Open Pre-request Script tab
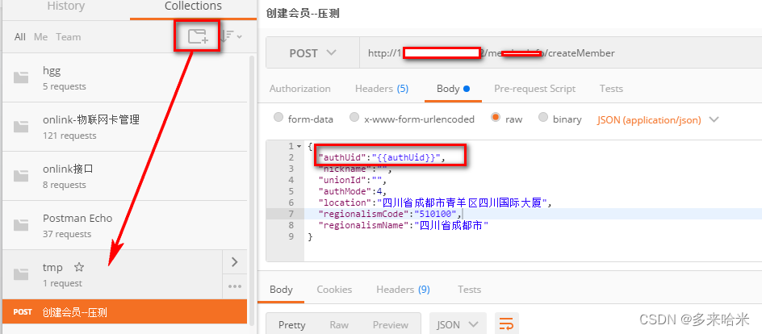The width and height of the screenshot is (762, 334). point(534,89)
